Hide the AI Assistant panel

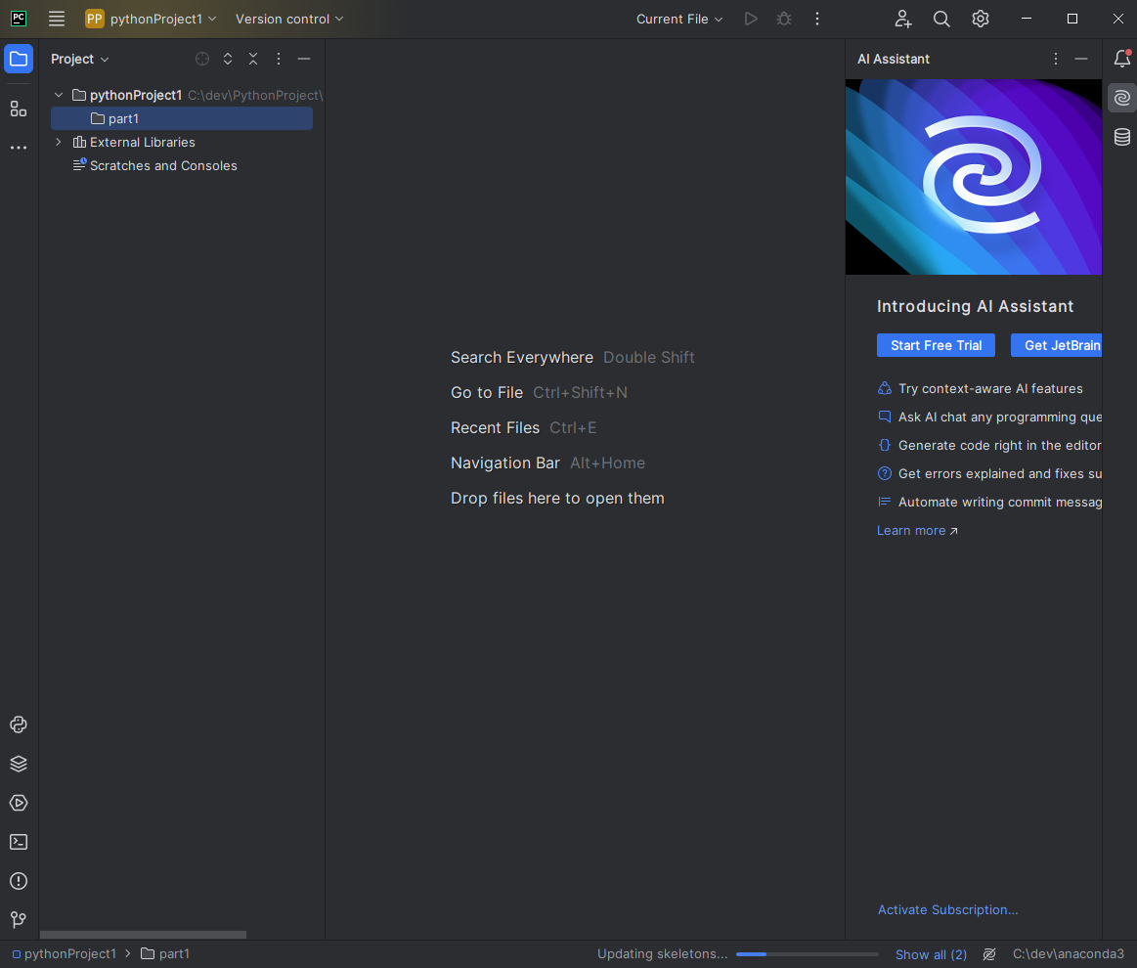(x=1081, y=59)
